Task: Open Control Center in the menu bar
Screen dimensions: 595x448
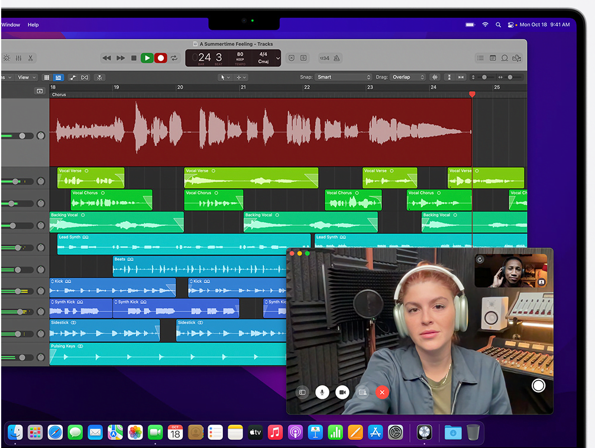Action: [x=511, y=25]
